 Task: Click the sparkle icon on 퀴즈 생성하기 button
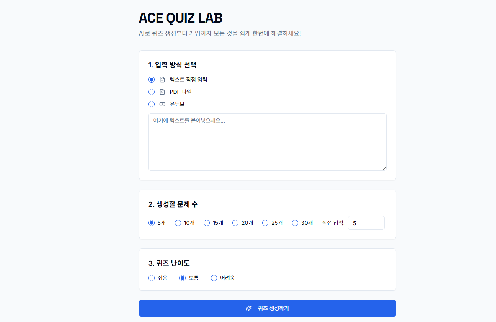[x=249, y=308]
